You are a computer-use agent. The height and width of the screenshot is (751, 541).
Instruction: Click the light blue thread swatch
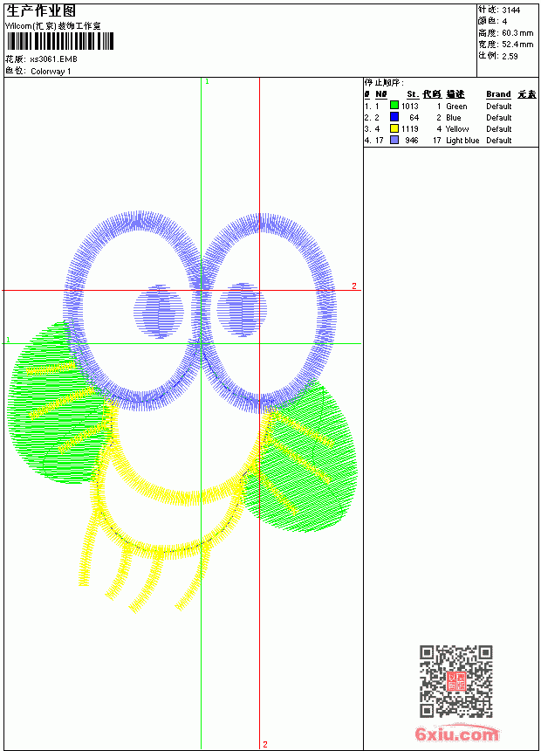point(394,140)
